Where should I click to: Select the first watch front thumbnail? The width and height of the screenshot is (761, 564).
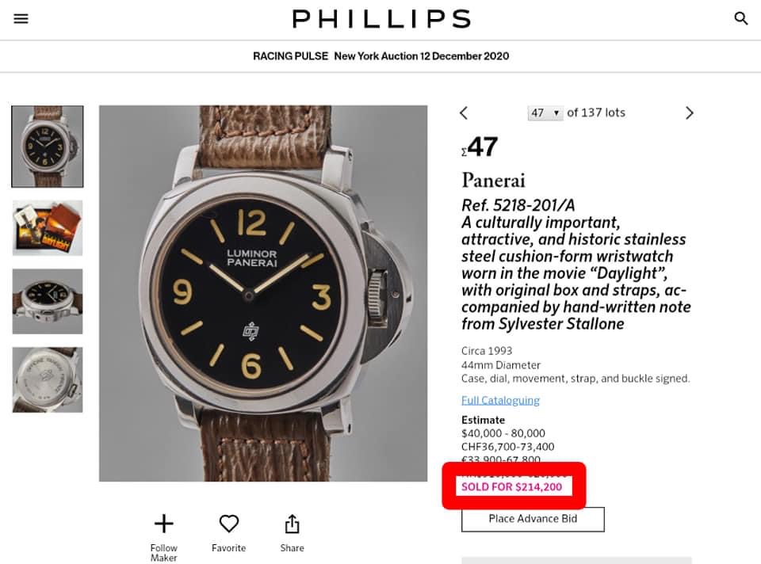coord(48,147)
